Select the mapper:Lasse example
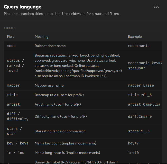167x164 pixels. pyautogui.click(x=141, y=85)
